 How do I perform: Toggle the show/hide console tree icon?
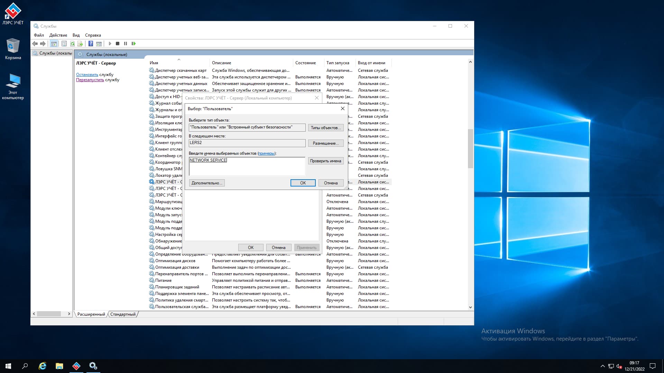coord(54,44)
